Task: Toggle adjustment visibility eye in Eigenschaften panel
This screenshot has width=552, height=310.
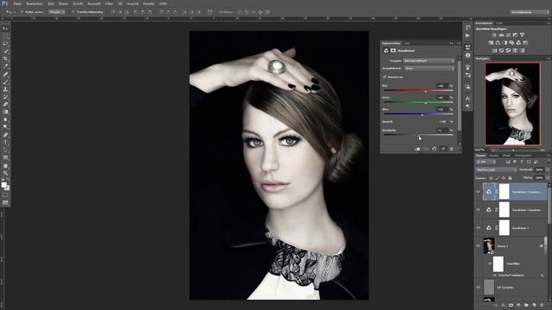Action: [x=443, y=149]
